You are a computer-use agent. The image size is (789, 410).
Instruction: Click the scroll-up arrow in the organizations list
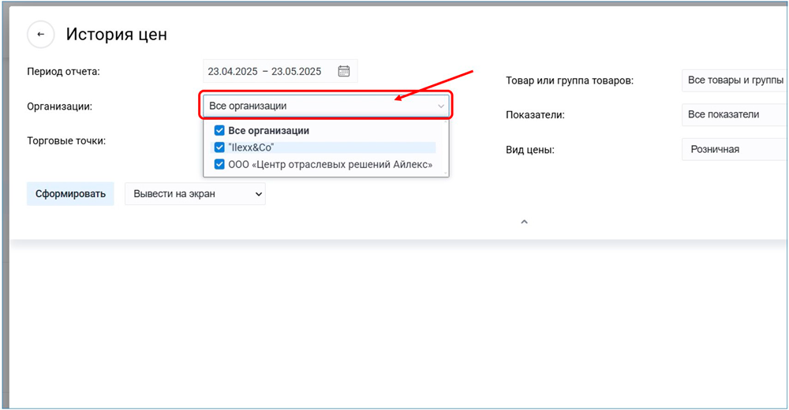pos(446,123)
